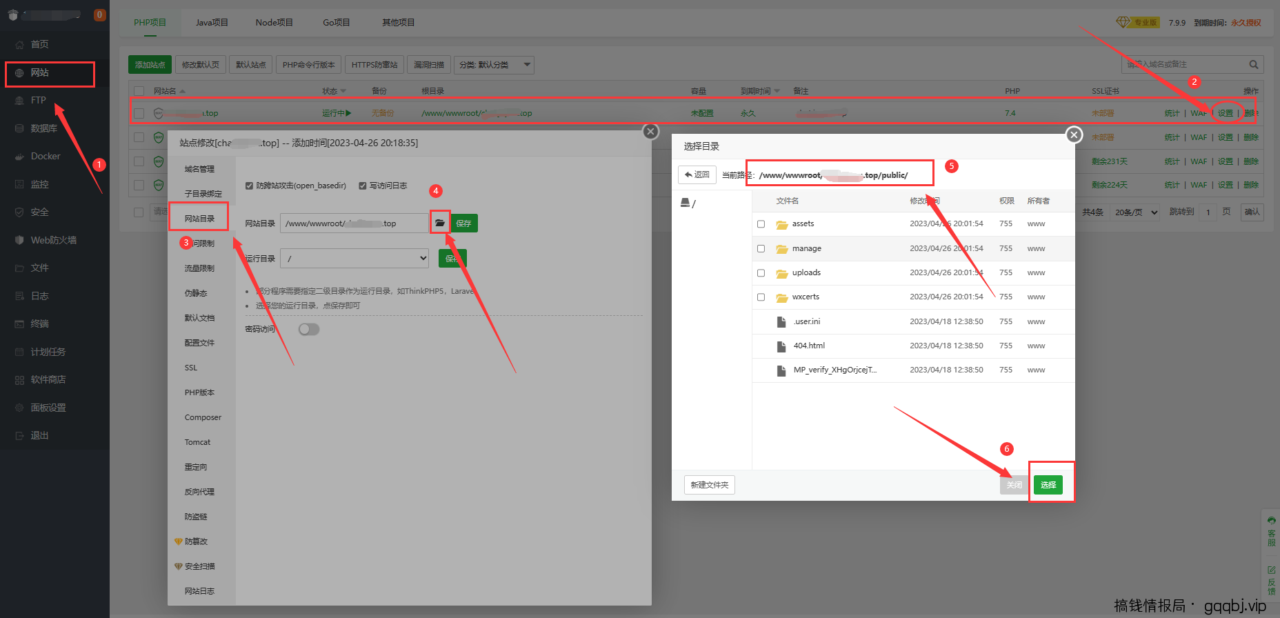The height and width of the screenshot is (618, 1280).
Task: Click green 选择 button in directory dialog
Action: pos(1048,485)
